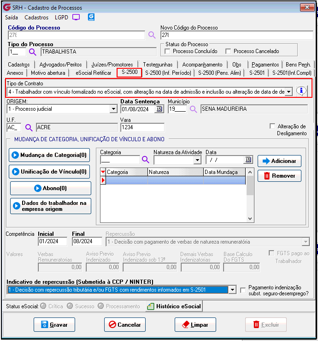The image size is (318, 341).
Task: Click Adicionar button
Action: [x=279, y=161]
